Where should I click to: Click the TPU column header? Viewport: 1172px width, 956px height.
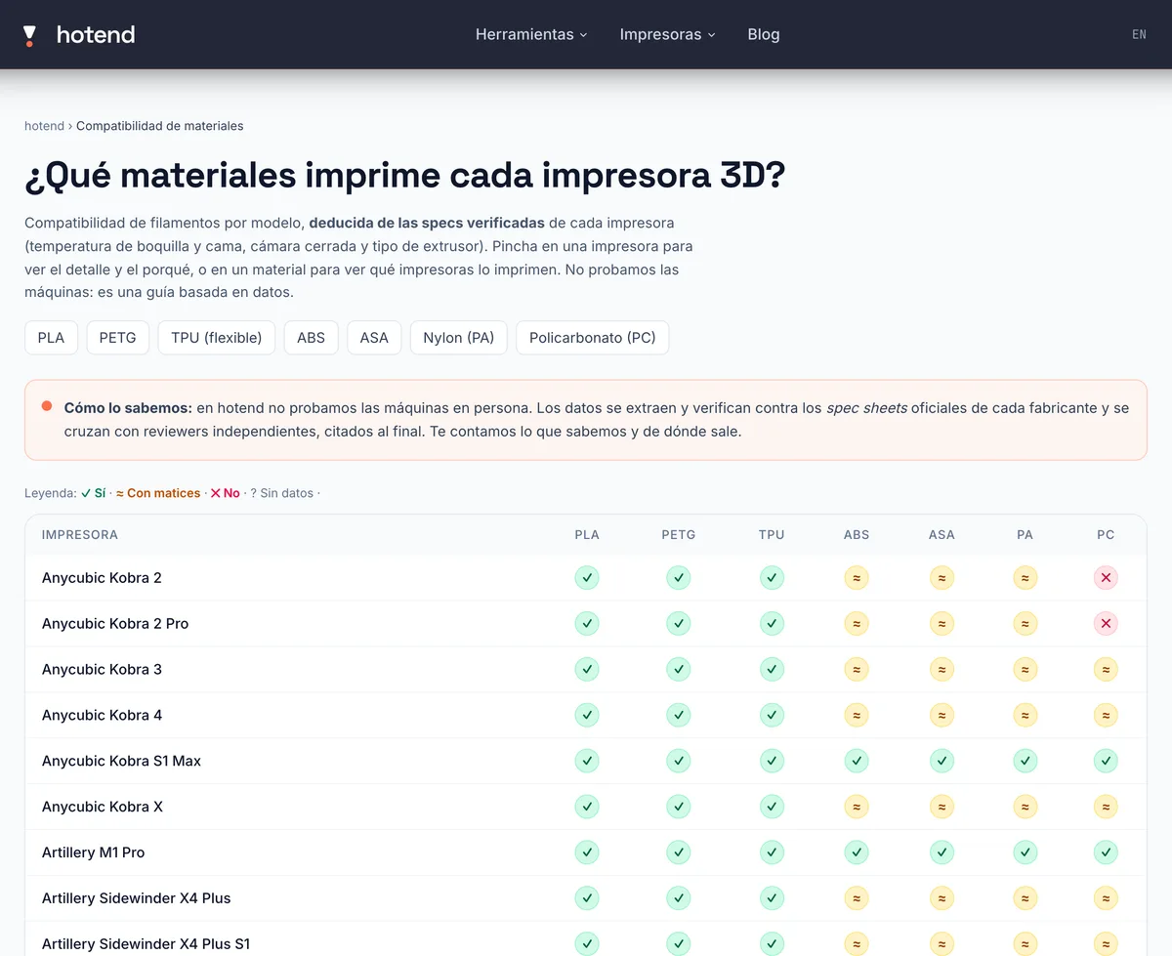point(772,535)
